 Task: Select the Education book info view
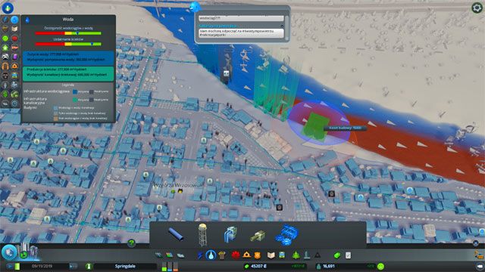(14, 29)
